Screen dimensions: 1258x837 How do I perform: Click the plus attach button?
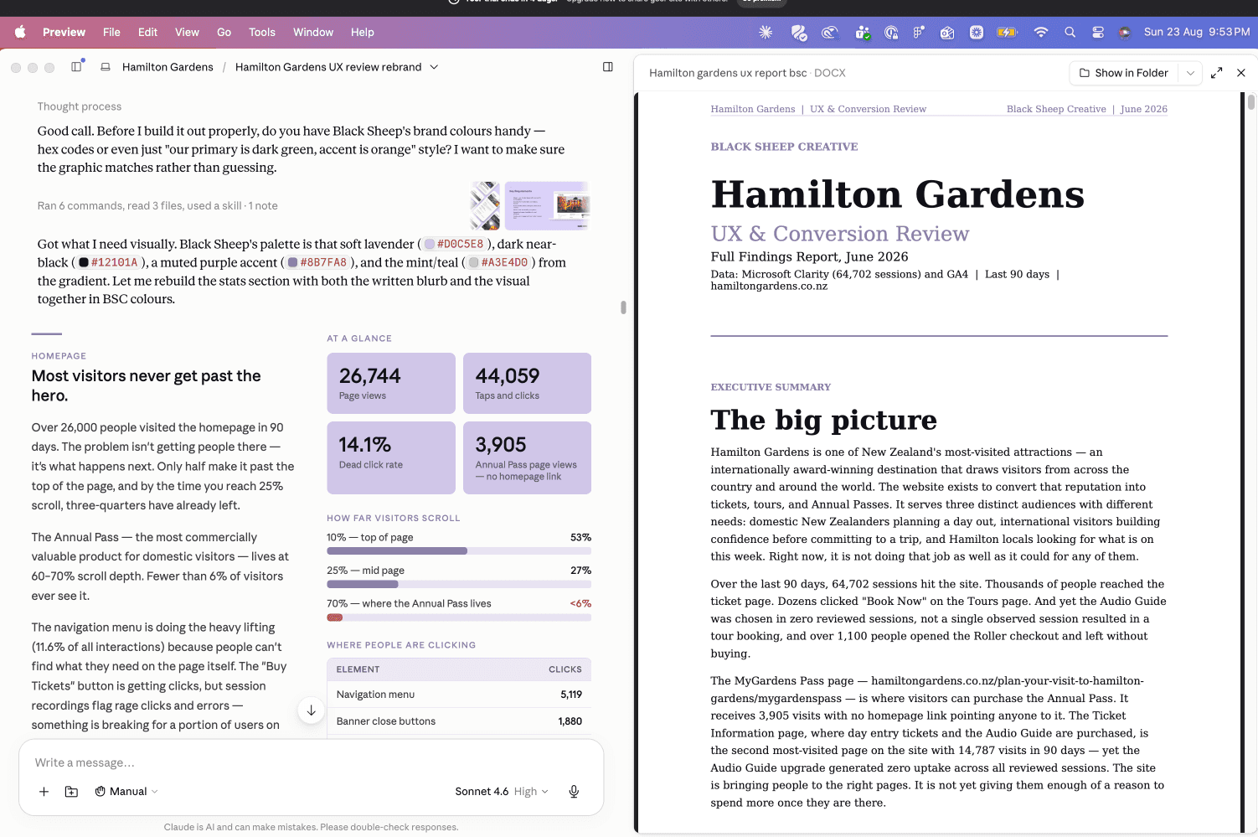(x=44, y=791)
